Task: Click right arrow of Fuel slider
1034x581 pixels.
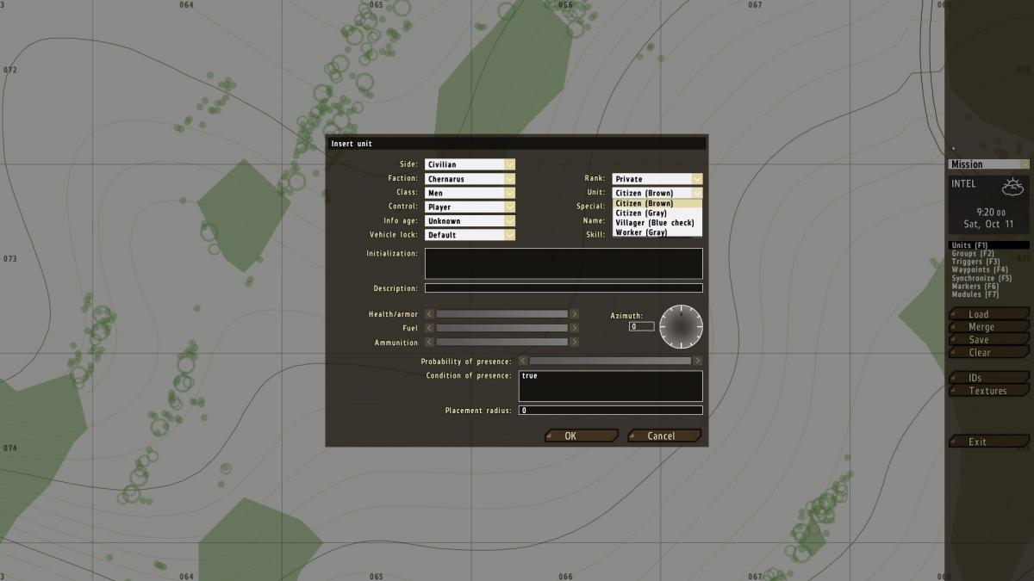Action: tap(575, 328)
